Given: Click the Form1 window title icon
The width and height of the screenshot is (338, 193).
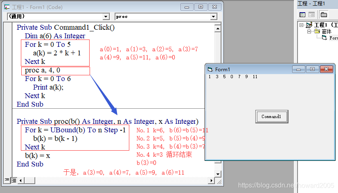Looking at the screenshot, I should pyautogui.click(x=210, y=69).
